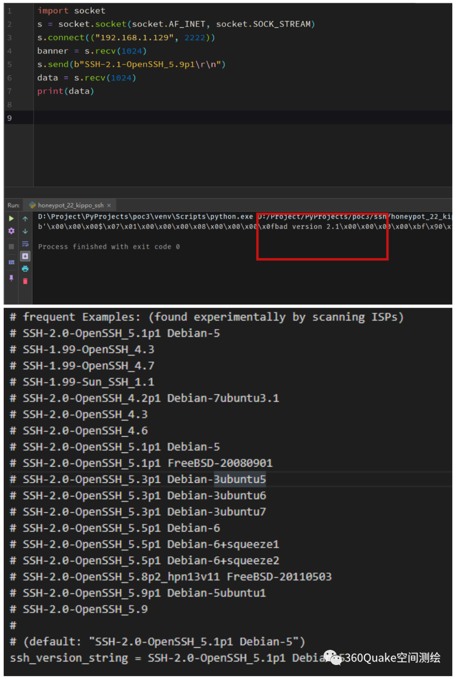Click the print(data) statement on line 7
Viewport: 456px width, 679px height.
tap(65, 91)
